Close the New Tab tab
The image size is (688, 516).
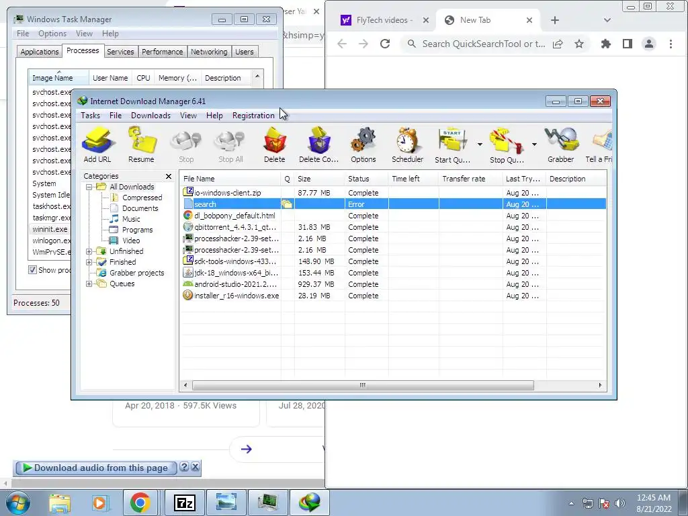coord(529,20)
